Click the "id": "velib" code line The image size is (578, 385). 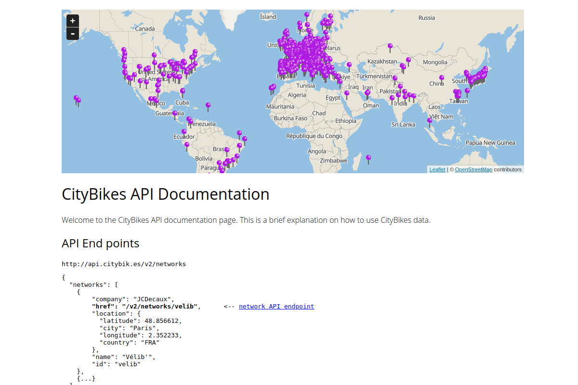coord(116,364)
